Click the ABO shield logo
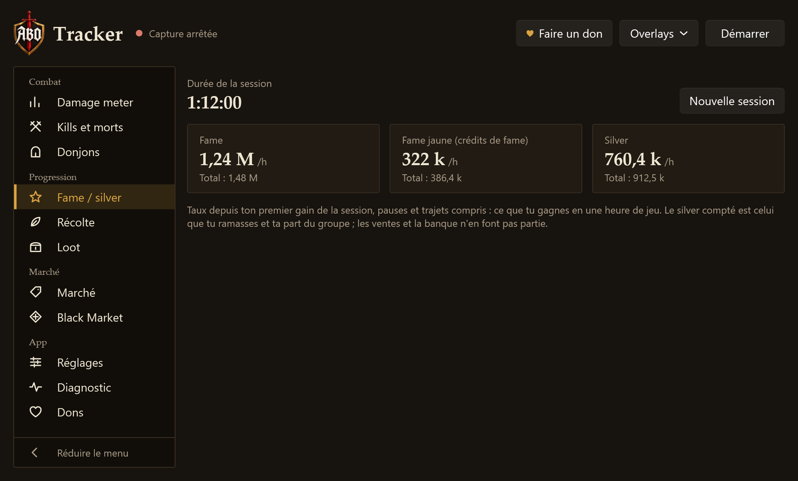 (29, 33)
